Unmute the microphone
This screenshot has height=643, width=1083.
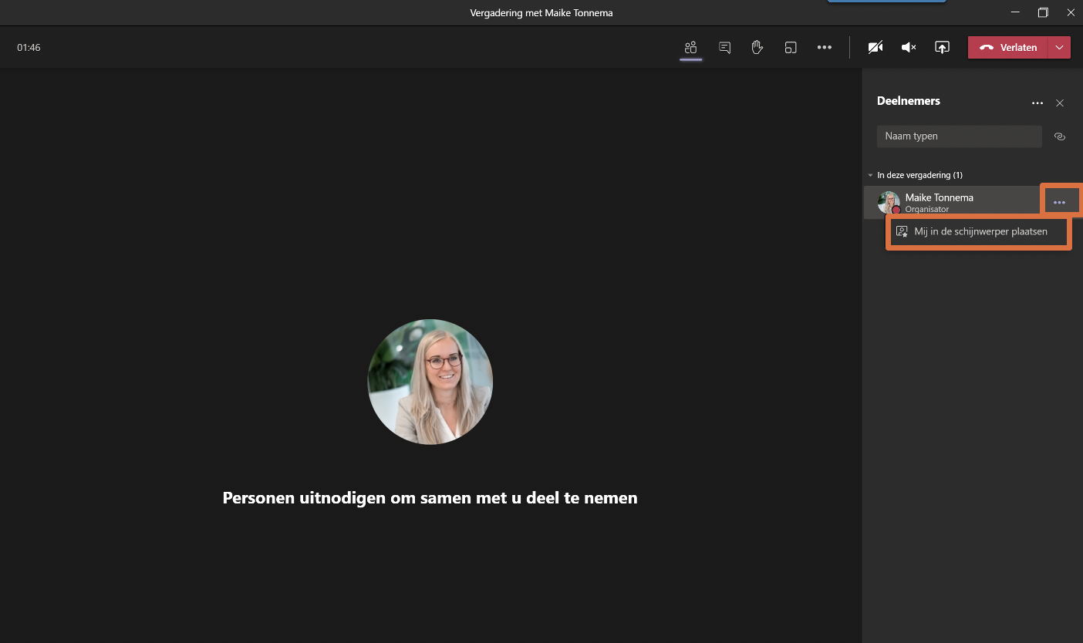click(x=909, y=48)
